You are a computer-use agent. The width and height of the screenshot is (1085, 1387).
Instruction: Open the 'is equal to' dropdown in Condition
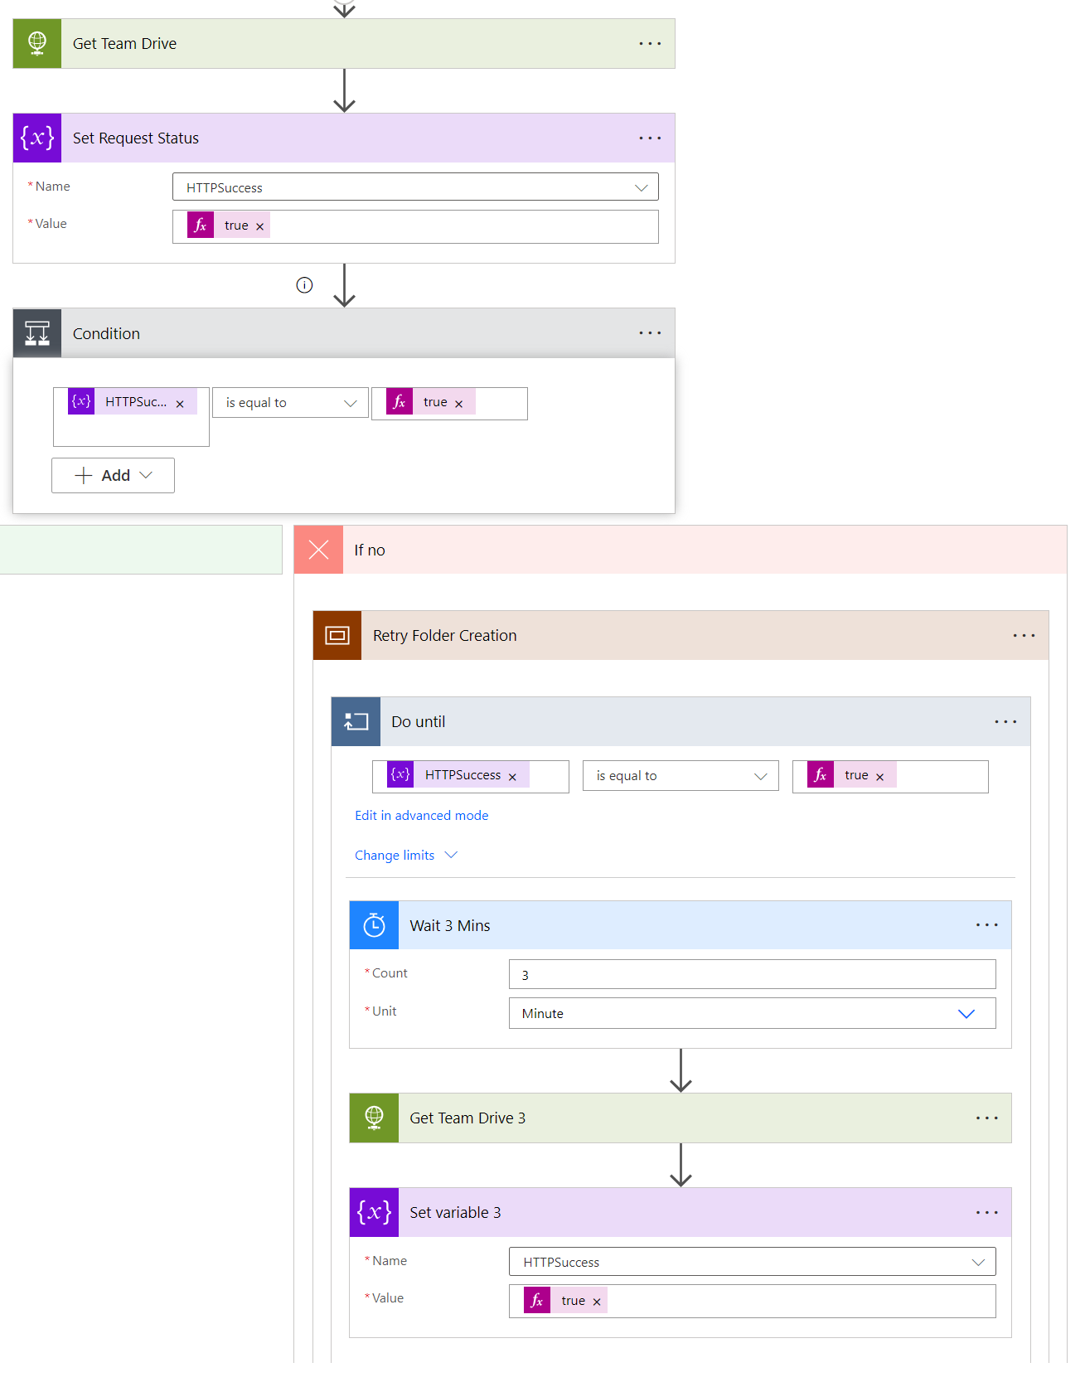289,402
